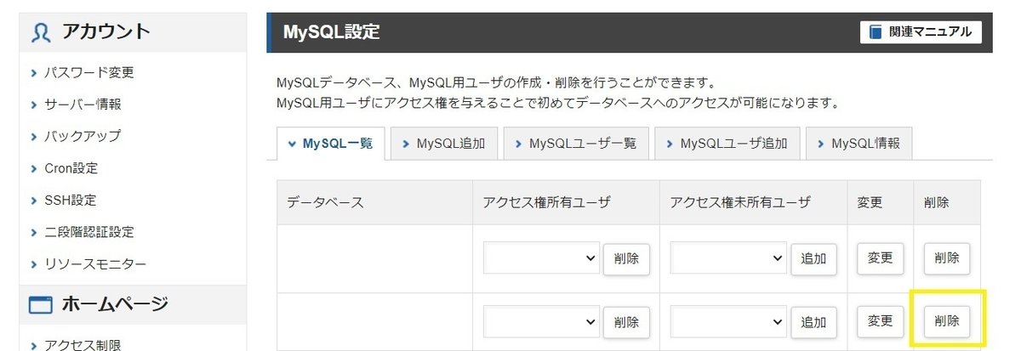Click the book icon beside 関連マニュアル
1021x351 pixels.
pyautogui.click(x=876, y=32)
